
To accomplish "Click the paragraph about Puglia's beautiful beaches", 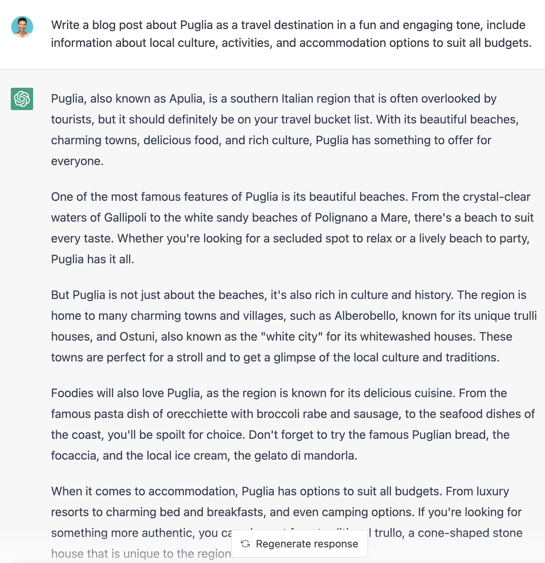I will click(x=292, y=228).
